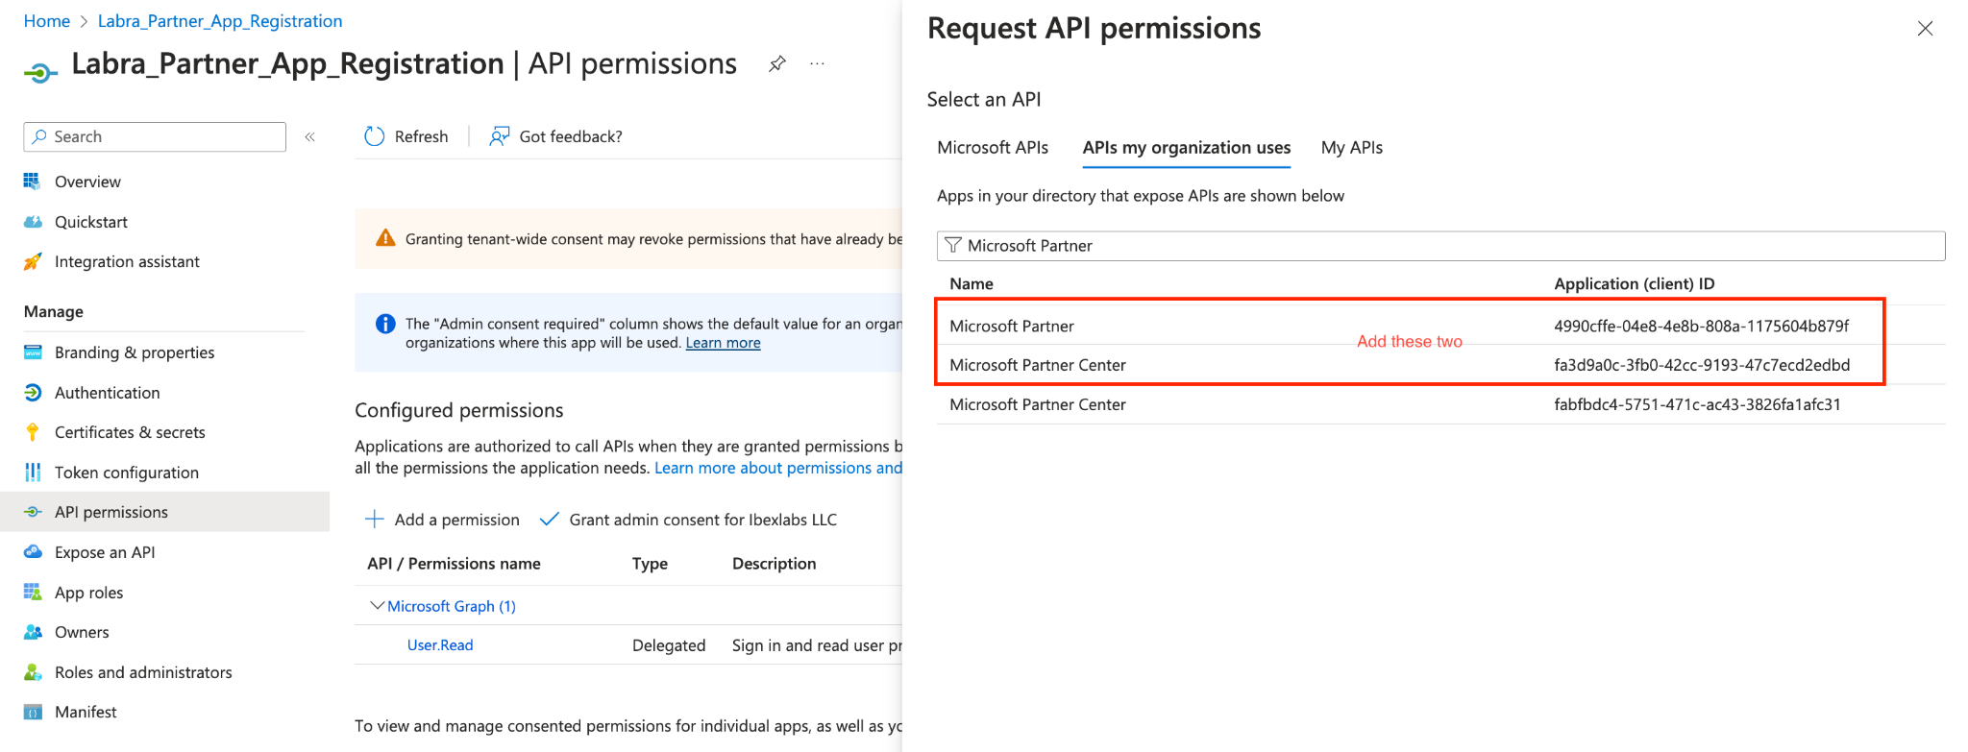This screenshot has height=752, width=1968.
Task: Click the Delegated type cell
Action: (669, 645)
